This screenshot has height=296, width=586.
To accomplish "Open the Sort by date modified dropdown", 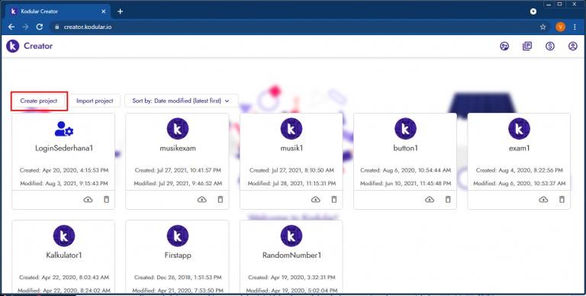I will [x=182, y=101].
